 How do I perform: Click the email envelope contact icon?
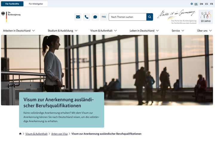pyautogui.click(x=78, y=17)
